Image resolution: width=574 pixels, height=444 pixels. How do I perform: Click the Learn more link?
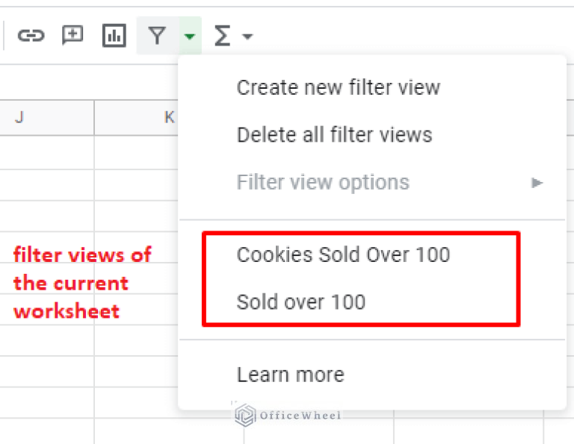tap(290, 374)
